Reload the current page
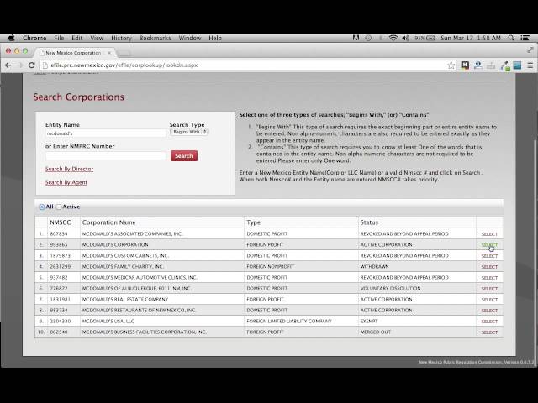The image size is (538, 403). coord(32,65)
